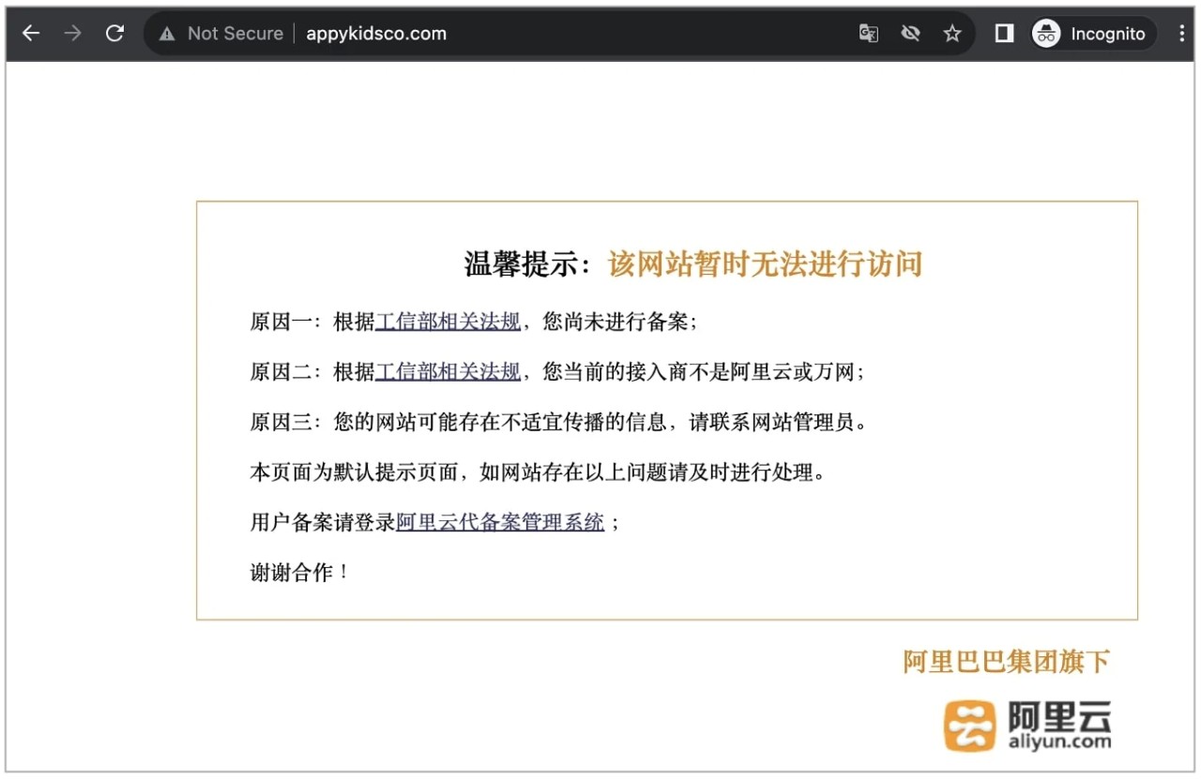Screen dimensions: 1201x779
Task: Open 工信部相关法规 link in 原因一
Action: point(448,322)
